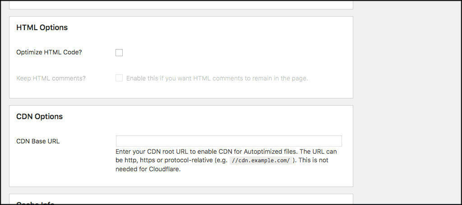Click the white panel above HTML Options
462x205 pixels.
point(180,4)
